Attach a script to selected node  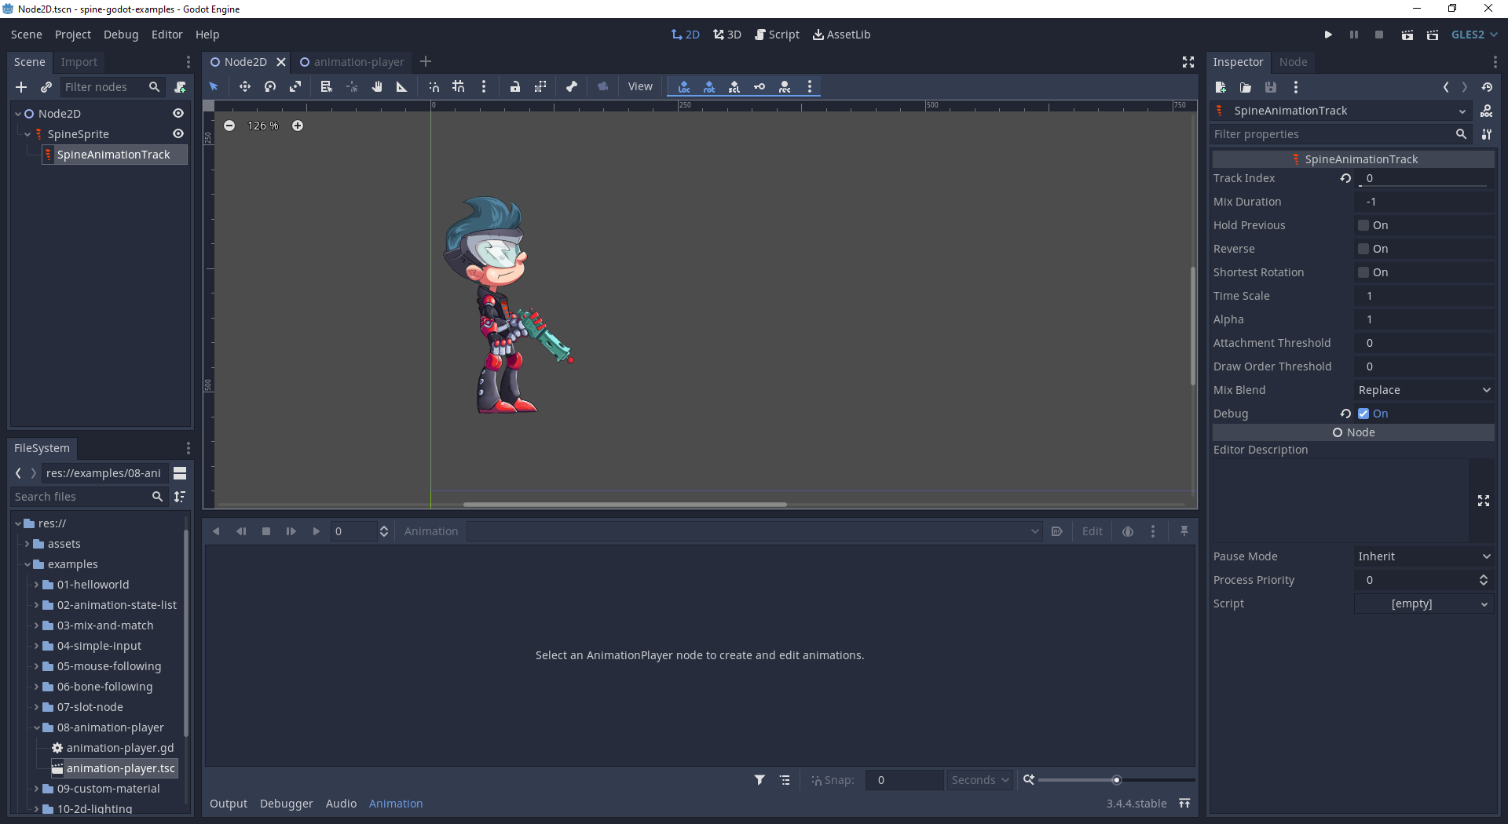[x=181, y=87]
